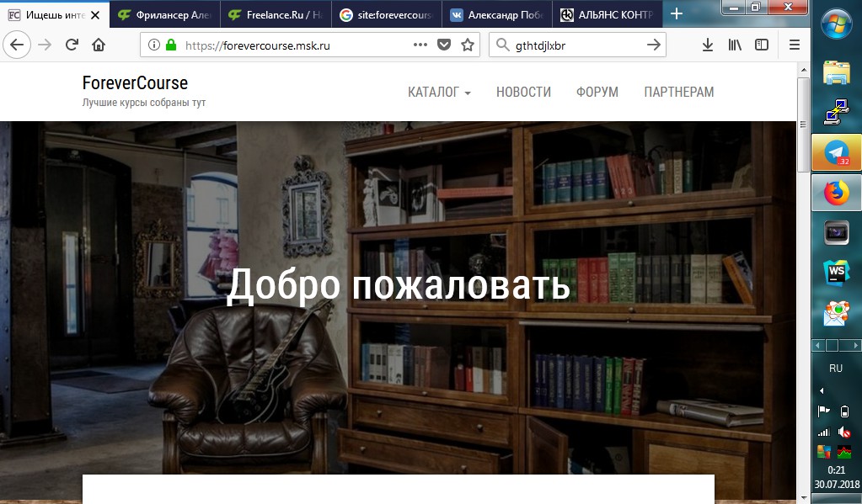Click the battery tray icon

point(845,411)
